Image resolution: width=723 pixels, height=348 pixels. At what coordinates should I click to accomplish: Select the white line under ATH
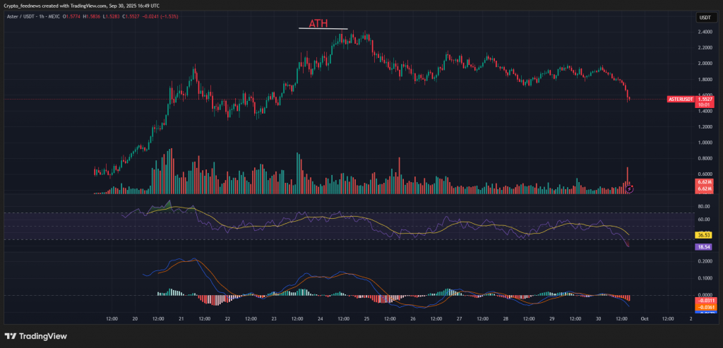point(323,29)
